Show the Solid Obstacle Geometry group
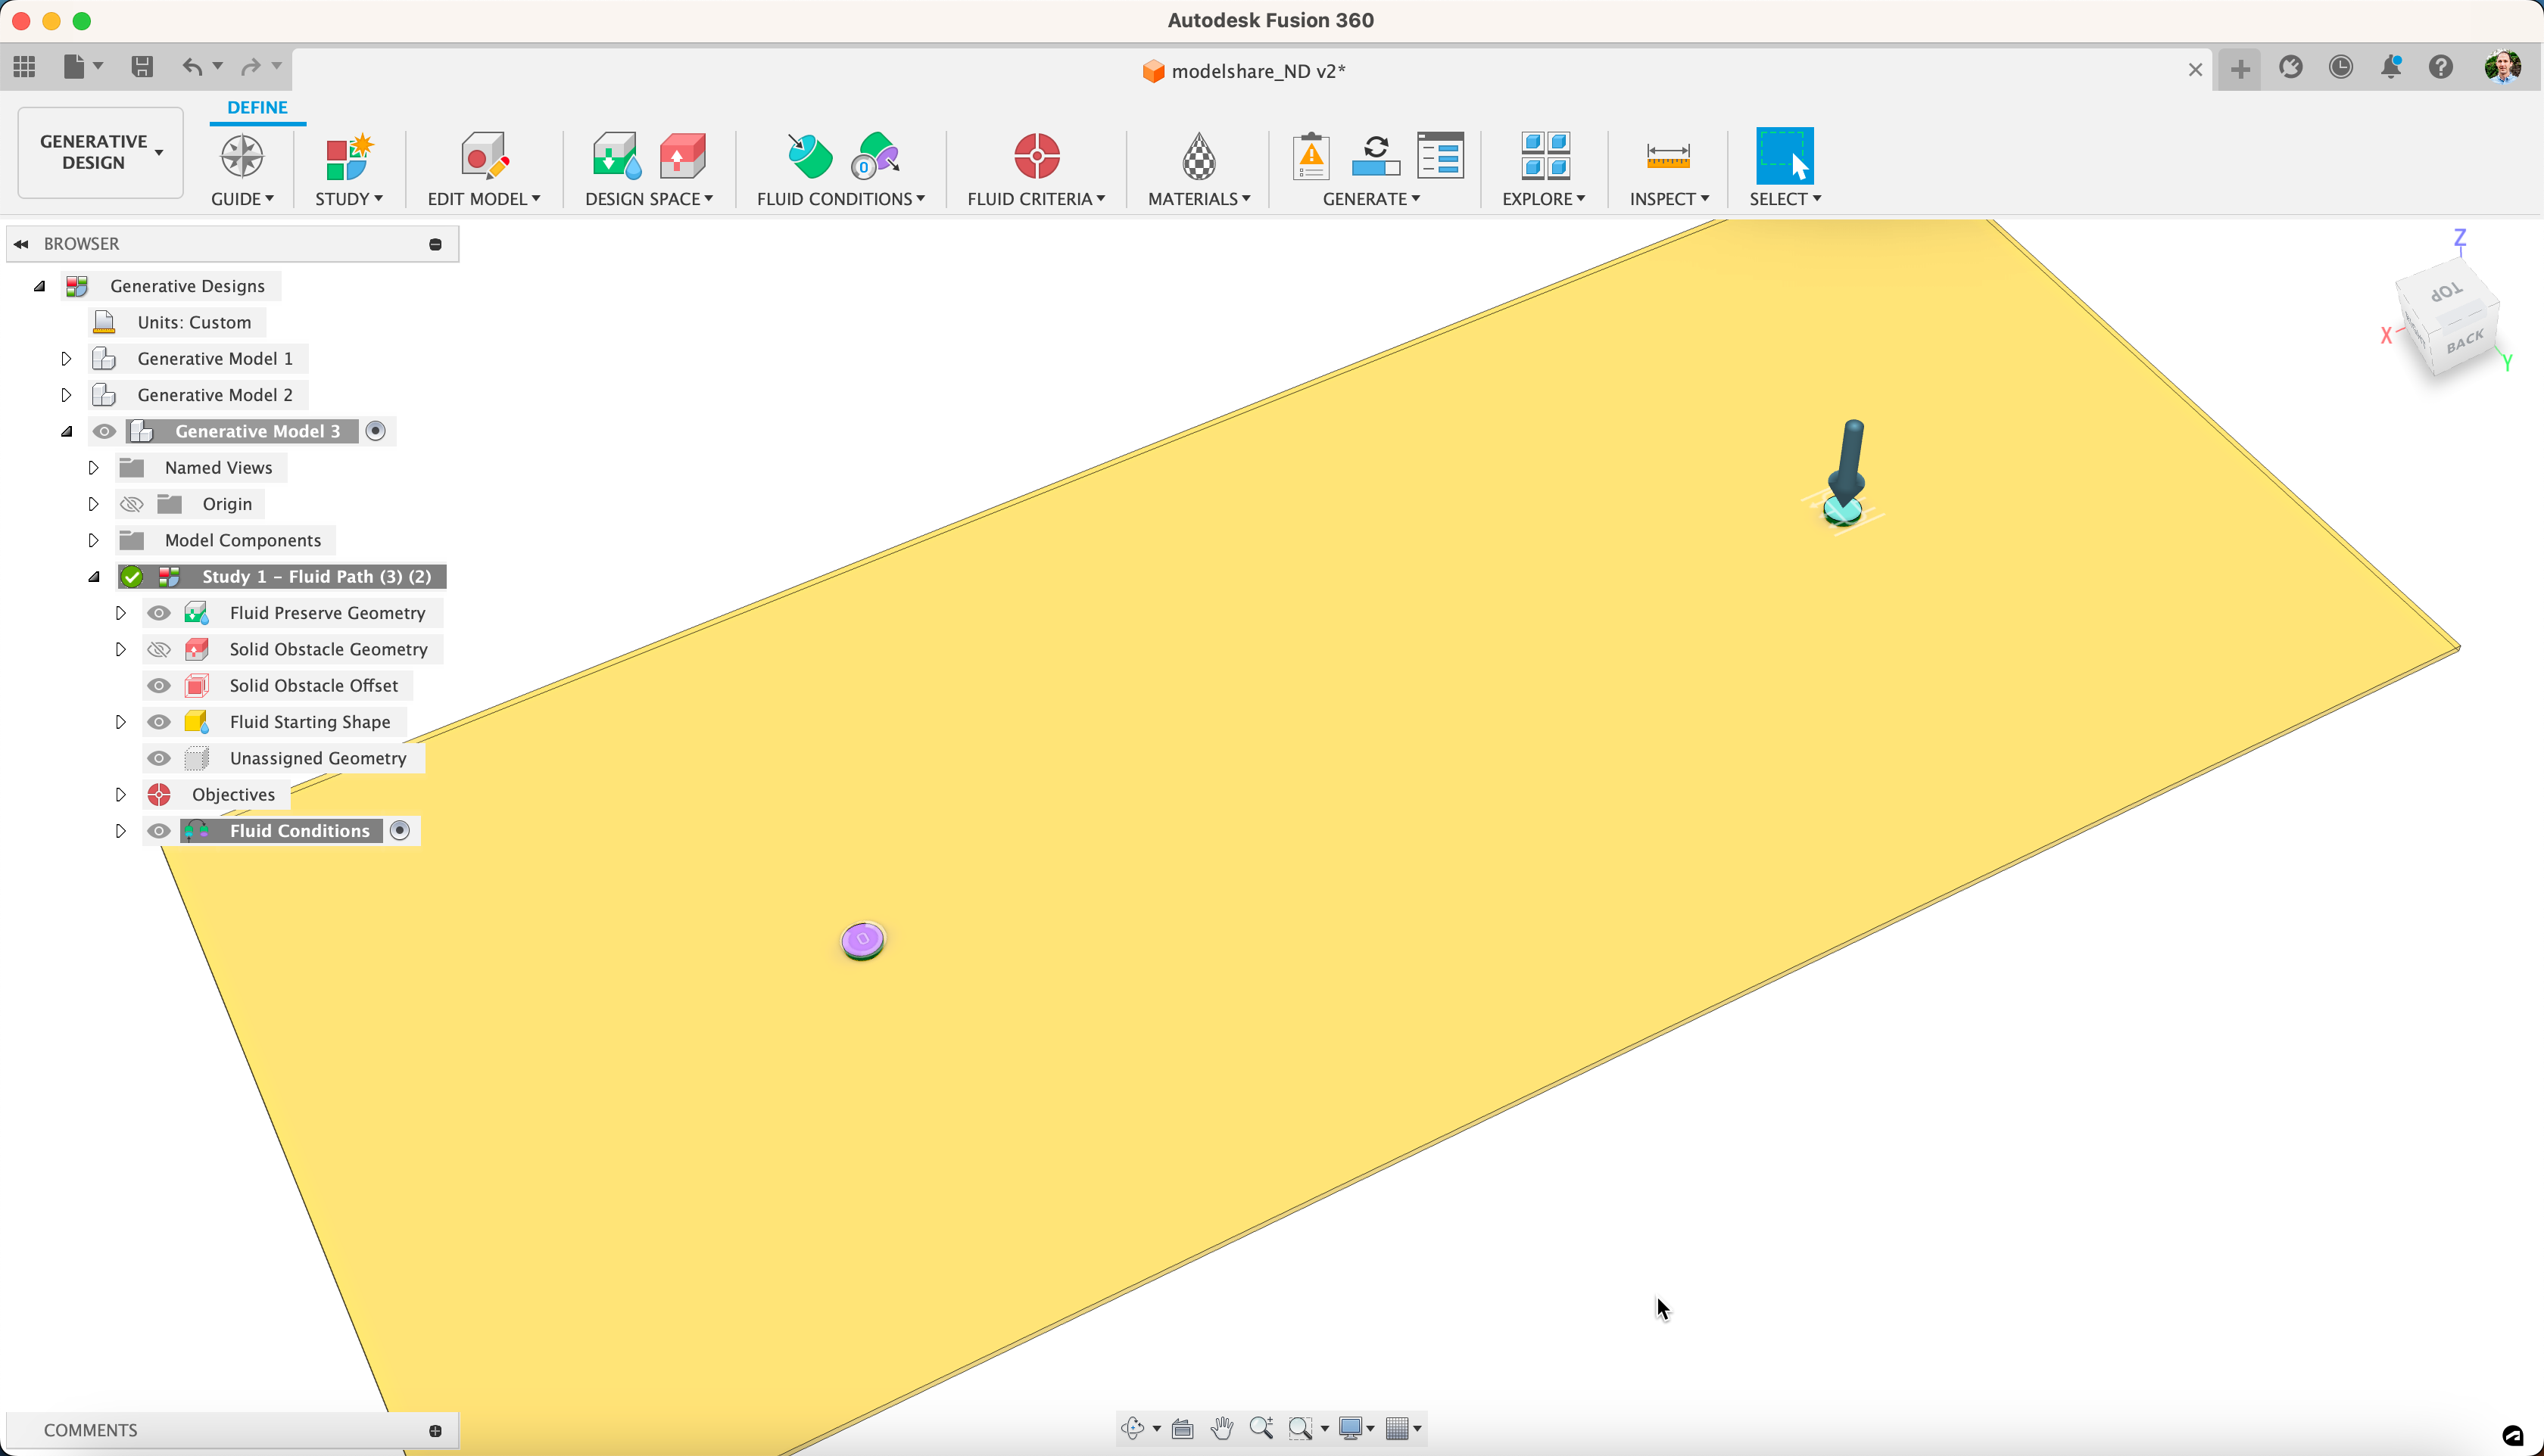 [x=159, y=649]
